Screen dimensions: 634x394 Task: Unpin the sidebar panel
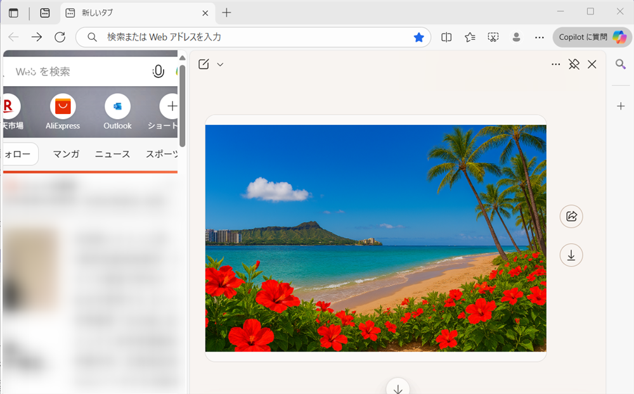pos(574,64)
